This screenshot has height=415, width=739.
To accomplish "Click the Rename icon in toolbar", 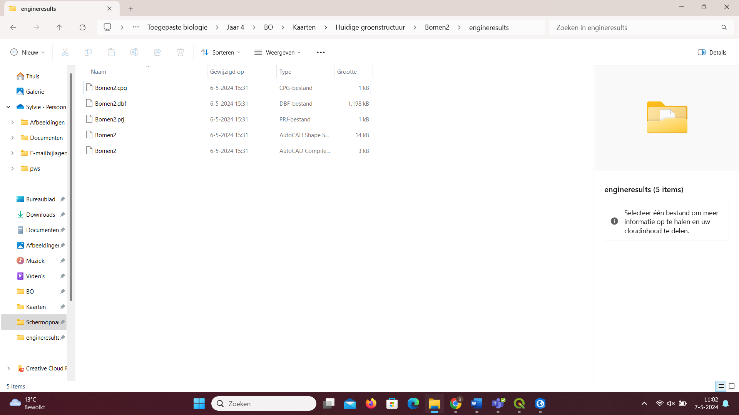I will click(134, 52).
